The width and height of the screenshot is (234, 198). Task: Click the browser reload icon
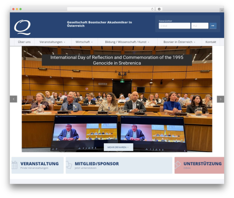(152, 9)
